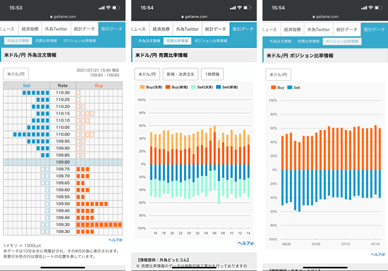Open the ヘルプ link below the ポジション比率情報 chart
Screen dimensions: 388x271
378,254
